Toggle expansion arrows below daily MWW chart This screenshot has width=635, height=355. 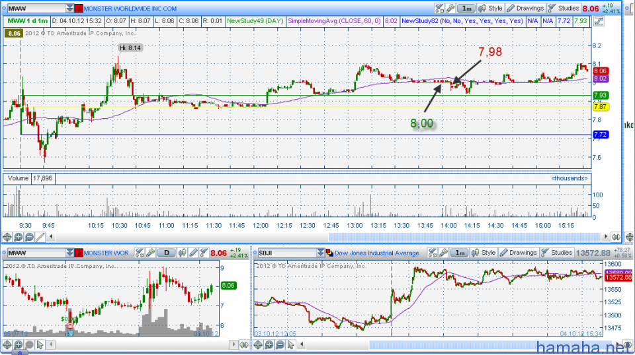(244, 344)
